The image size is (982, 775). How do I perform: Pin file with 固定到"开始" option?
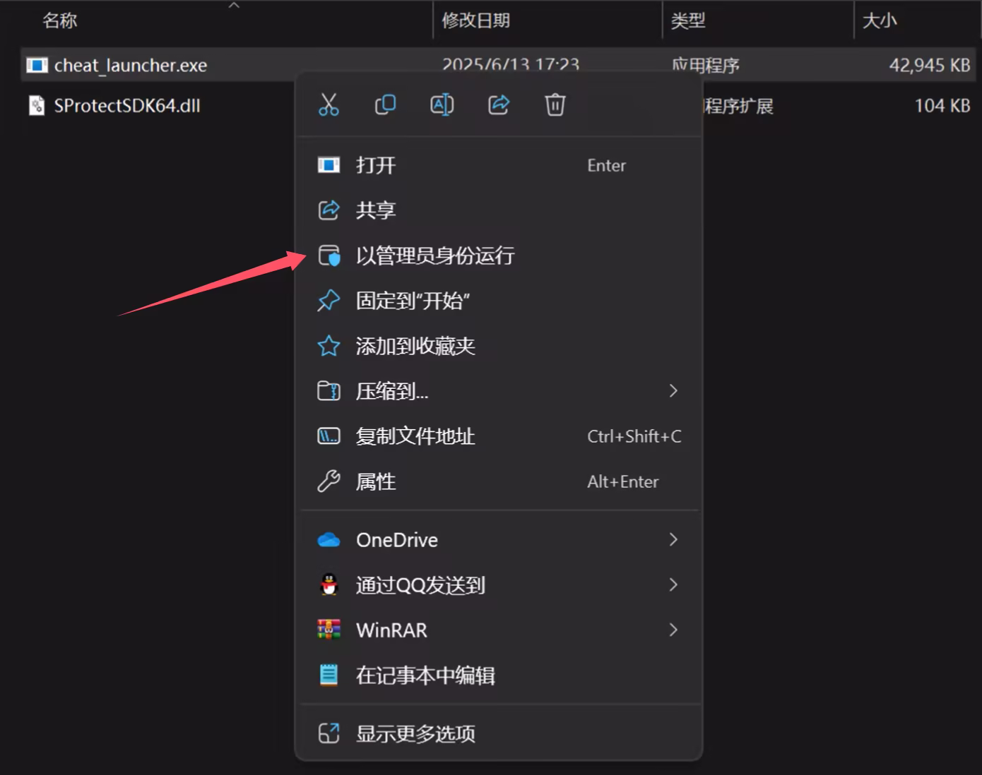click(x=413, y=301)
